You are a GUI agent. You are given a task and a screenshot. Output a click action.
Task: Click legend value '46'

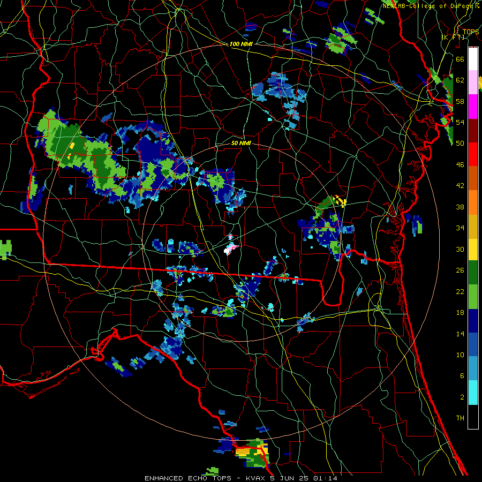coord(460,165)
